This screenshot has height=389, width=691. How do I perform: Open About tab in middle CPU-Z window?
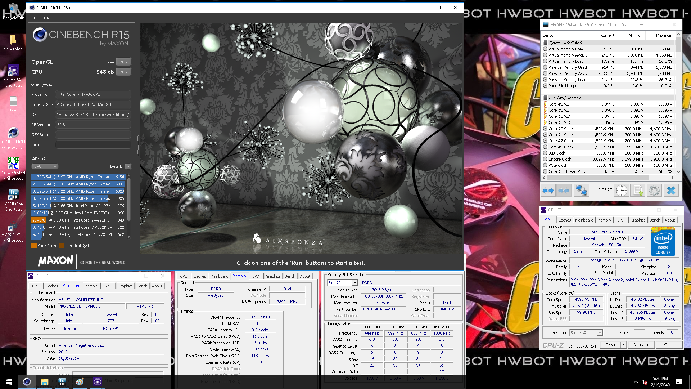tap(305, 276)
